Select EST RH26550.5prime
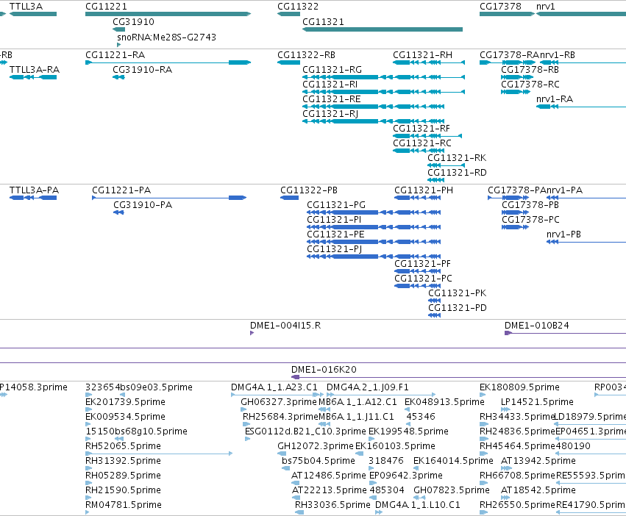This screenshot has height=516, width=626. (517, 505)
